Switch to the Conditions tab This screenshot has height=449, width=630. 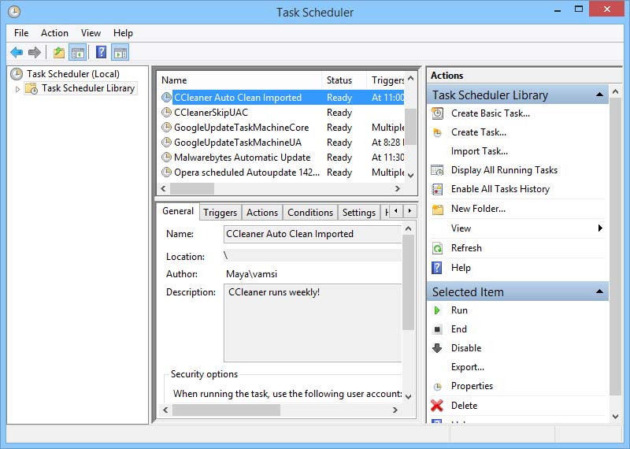coord(310,213)
